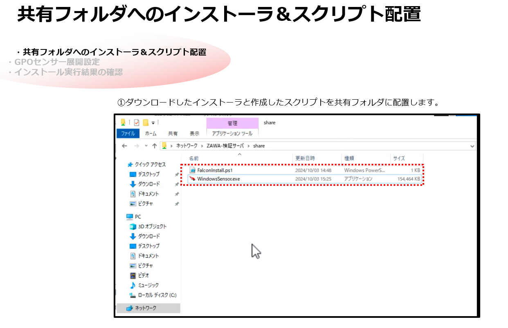Expand the address bar history dropdown

click(472, 146)
